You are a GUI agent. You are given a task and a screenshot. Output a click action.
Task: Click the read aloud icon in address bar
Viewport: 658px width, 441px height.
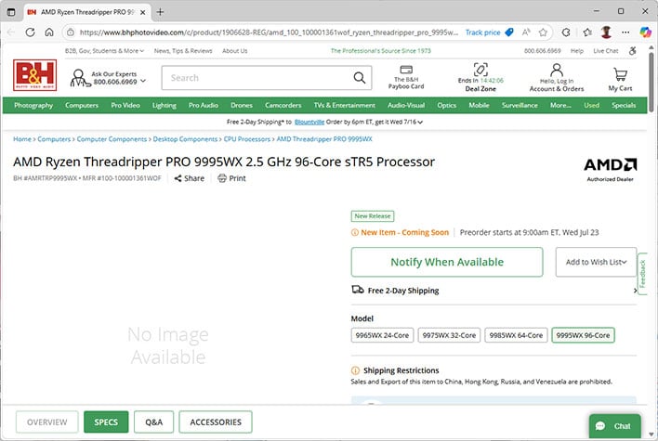[526, 32]
